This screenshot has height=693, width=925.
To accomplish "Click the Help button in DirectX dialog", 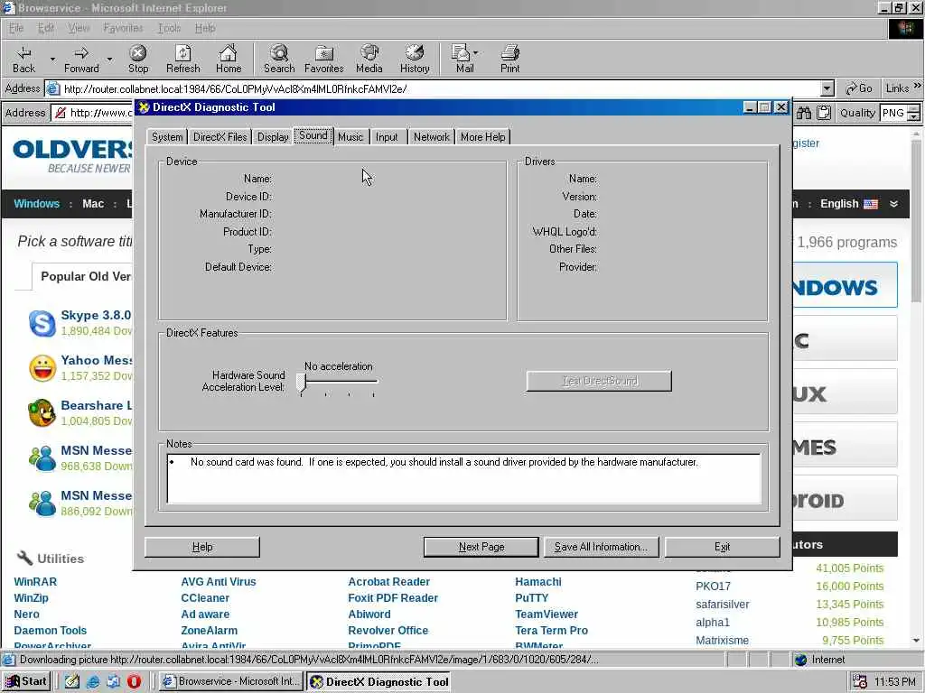I will (x=202, y=547).
